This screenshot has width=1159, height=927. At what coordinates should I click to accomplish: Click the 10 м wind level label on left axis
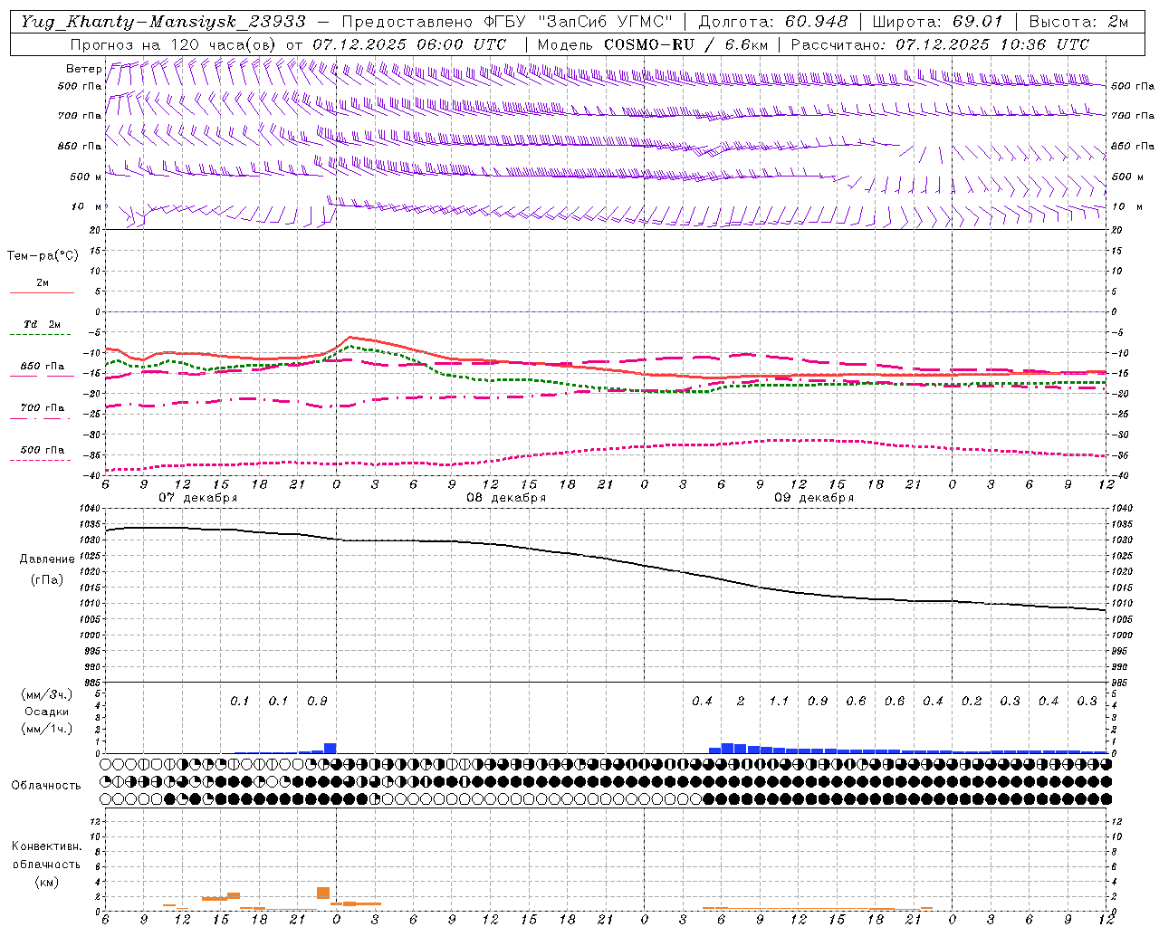tap(86, 207)
